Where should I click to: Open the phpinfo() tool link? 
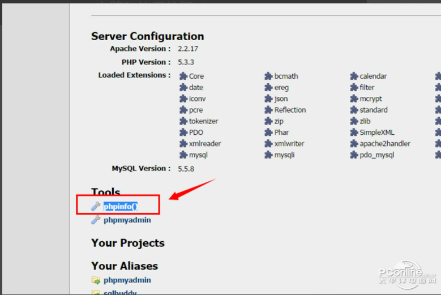pos(121,207)
